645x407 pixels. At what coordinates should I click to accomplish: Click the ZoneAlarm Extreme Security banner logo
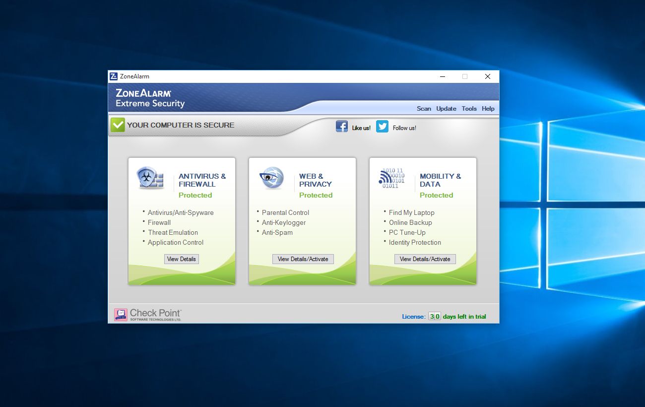tap(150, 98)
